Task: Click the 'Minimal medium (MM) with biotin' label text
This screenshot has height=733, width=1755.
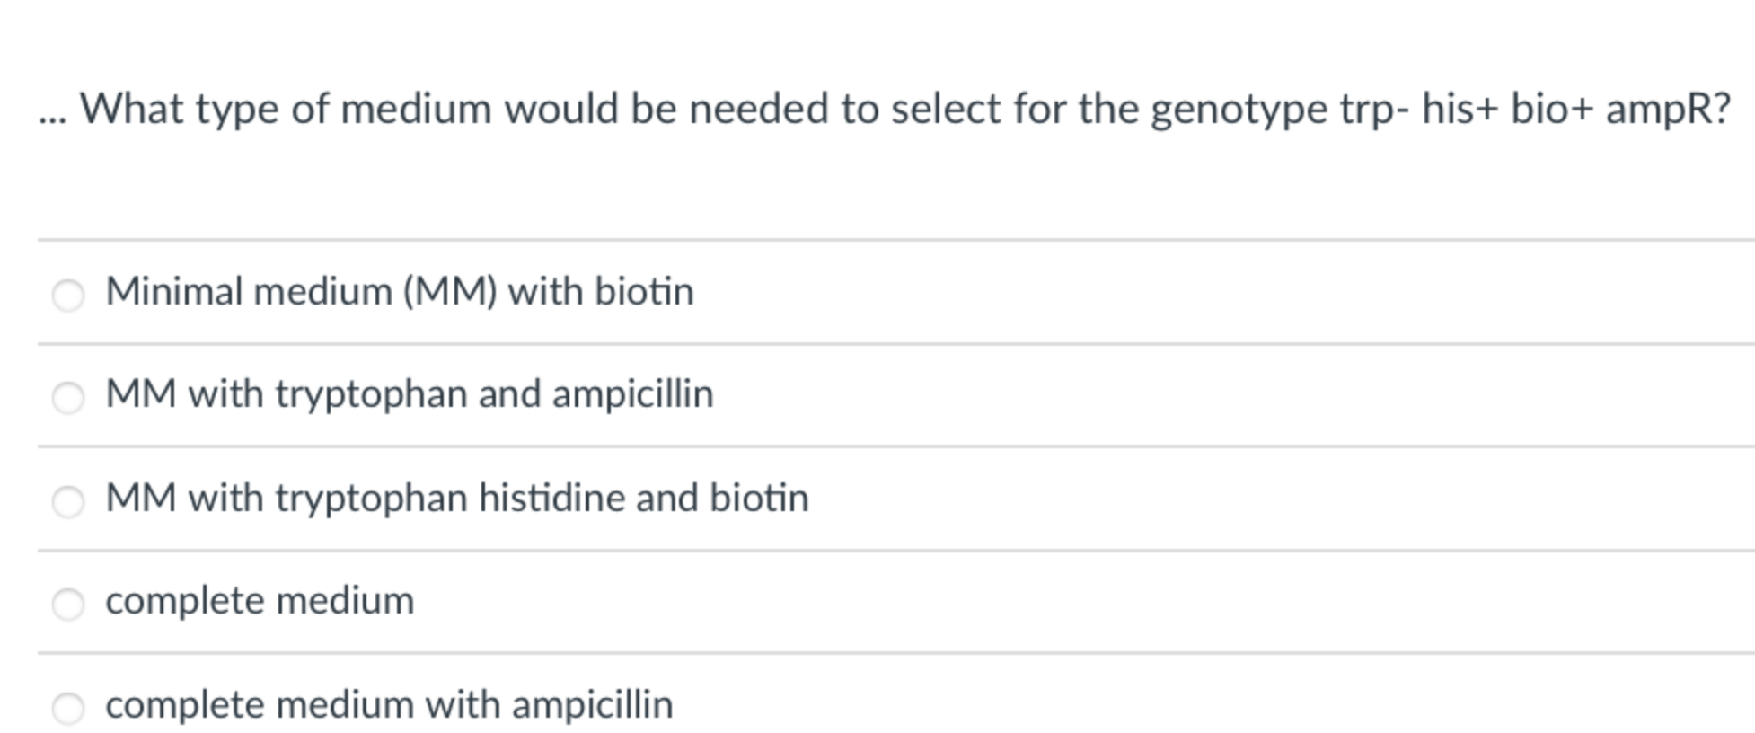Action: coord(399,291)
